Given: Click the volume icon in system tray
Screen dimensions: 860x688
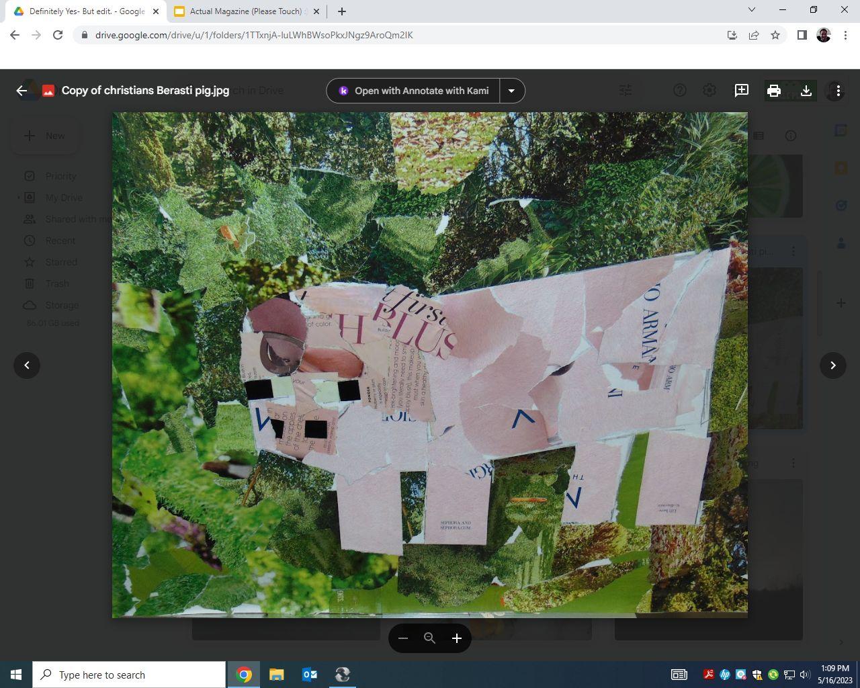Looking at the screenshot, I should click(805, 675).
